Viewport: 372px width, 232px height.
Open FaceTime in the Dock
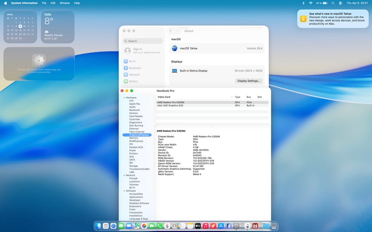coord(152,226)
